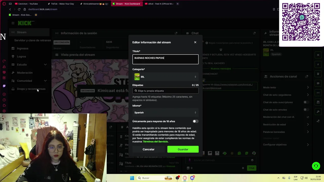This screenshot has width=324, height=182.
Task: Open Servidor y clave de retransmisión
Action: [x=32, y=40]
